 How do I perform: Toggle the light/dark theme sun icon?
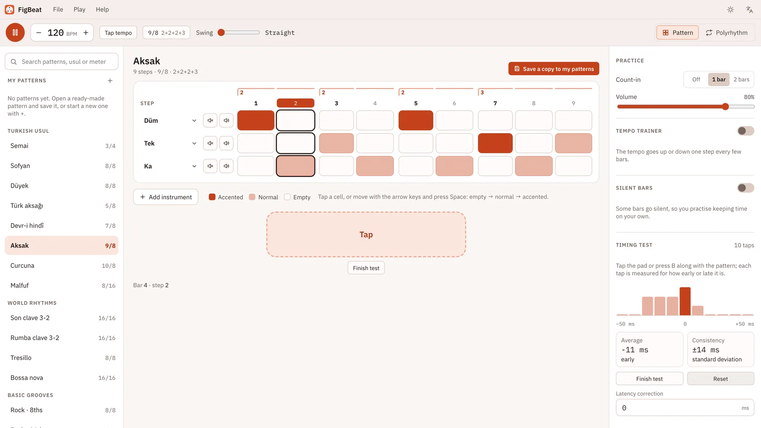pyautogui.click(x=731, y=9)
